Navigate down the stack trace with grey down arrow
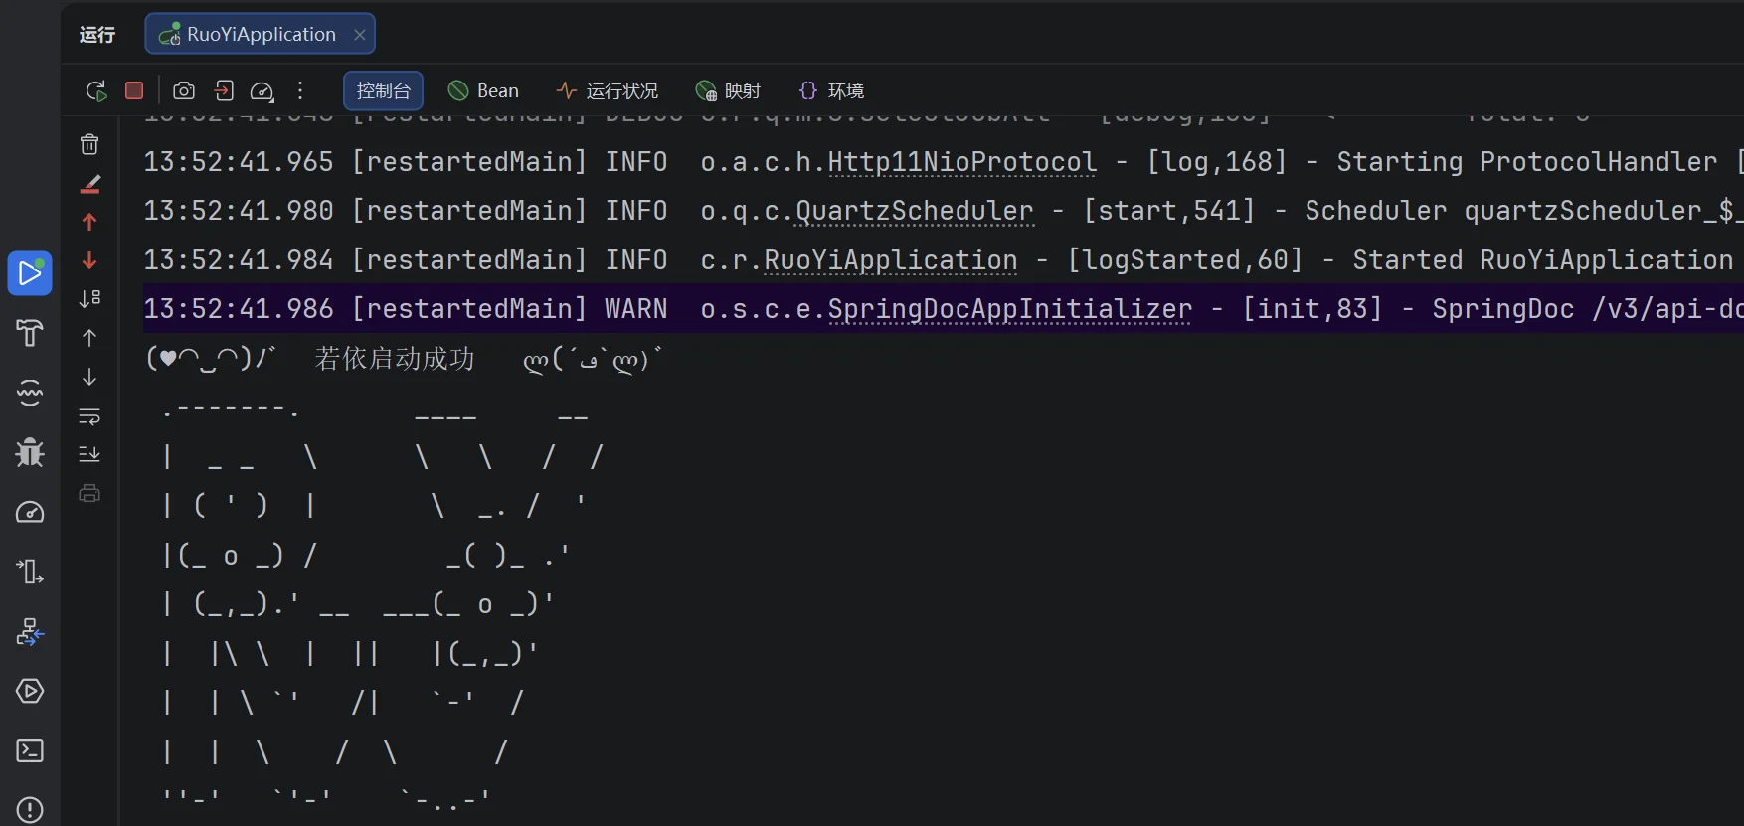1744x826 pixels. [x=89, y=377]
